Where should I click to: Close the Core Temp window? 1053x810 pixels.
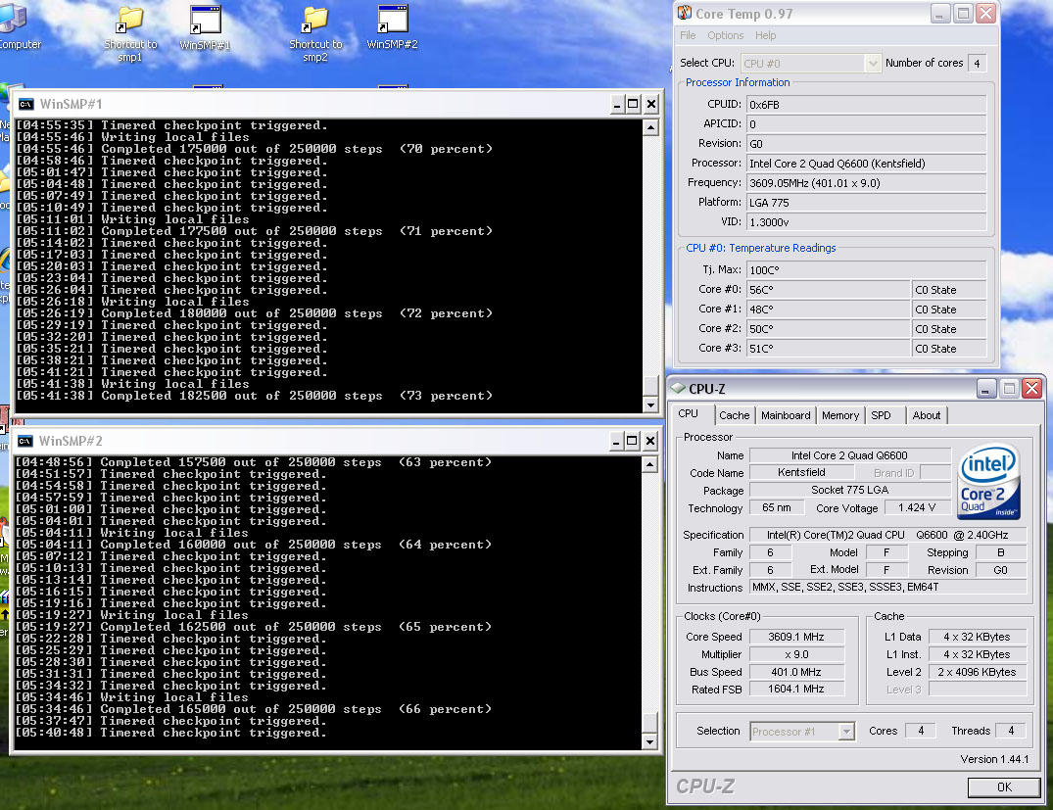[x=985, y=14]
